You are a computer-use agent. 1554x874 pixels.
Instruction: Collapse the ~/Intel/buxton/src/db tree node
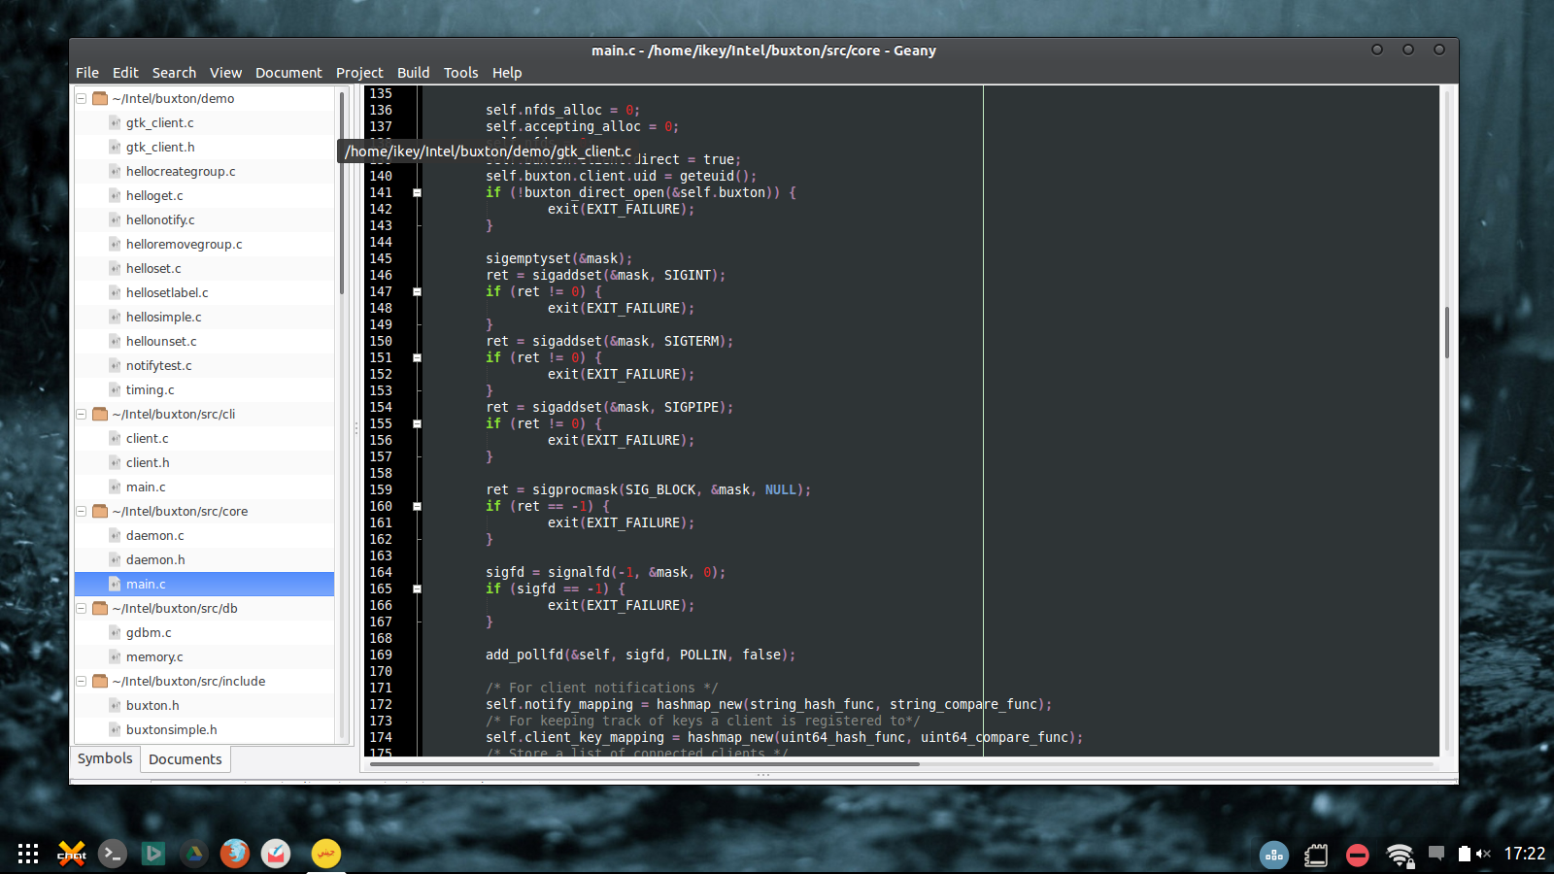coord(82,608)
